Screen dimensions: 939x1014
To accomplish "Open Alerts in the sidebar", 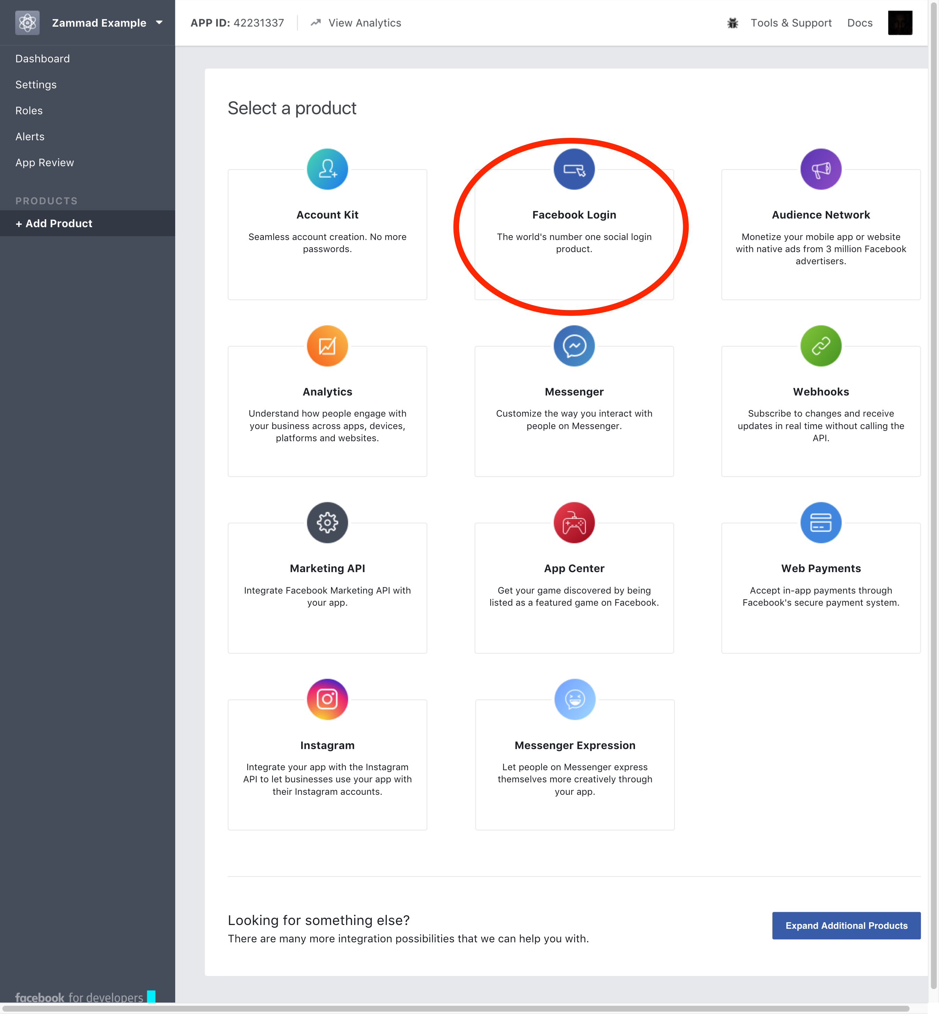I will coord(30,136).
